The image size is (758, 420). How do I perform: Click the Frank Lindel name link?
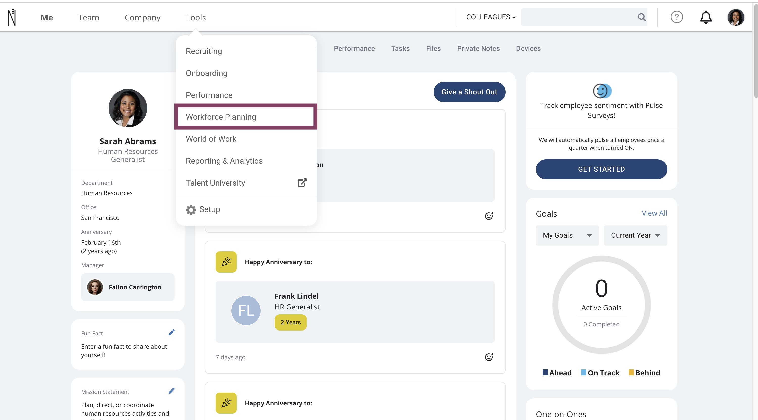tap(296, 296)
